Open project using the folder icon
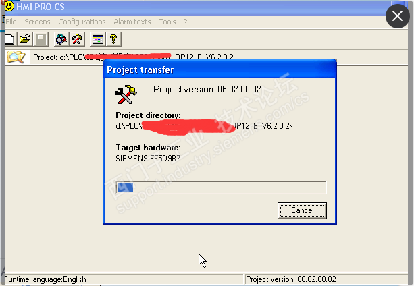The image size is (414, 286). tap(25, 39)
